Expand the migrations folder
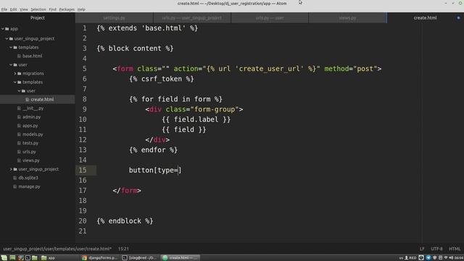 click(x=15, y=73)
